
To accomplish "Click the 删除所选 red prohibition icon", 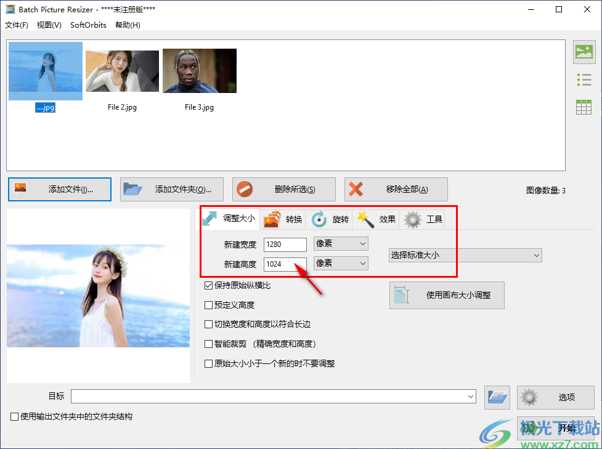I will [245, 189].
